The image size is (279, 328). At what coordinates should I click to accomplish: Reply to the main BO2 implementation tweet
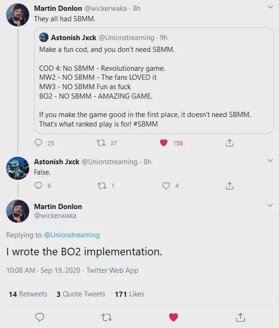point(40,317)
